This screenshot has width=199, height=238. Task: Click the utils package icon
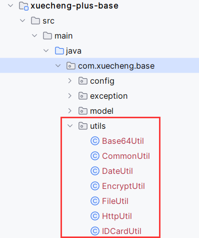click(x=83, y=126)
